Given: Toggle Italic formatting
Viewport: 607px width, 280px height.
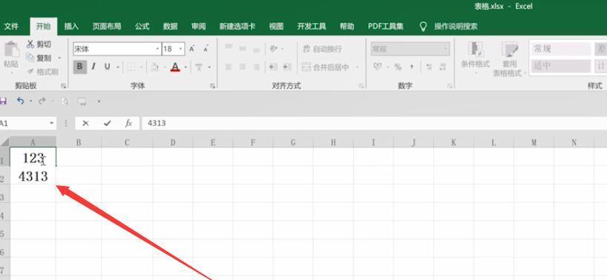Looking at the screenshot, I should click(x=93, y=67).
